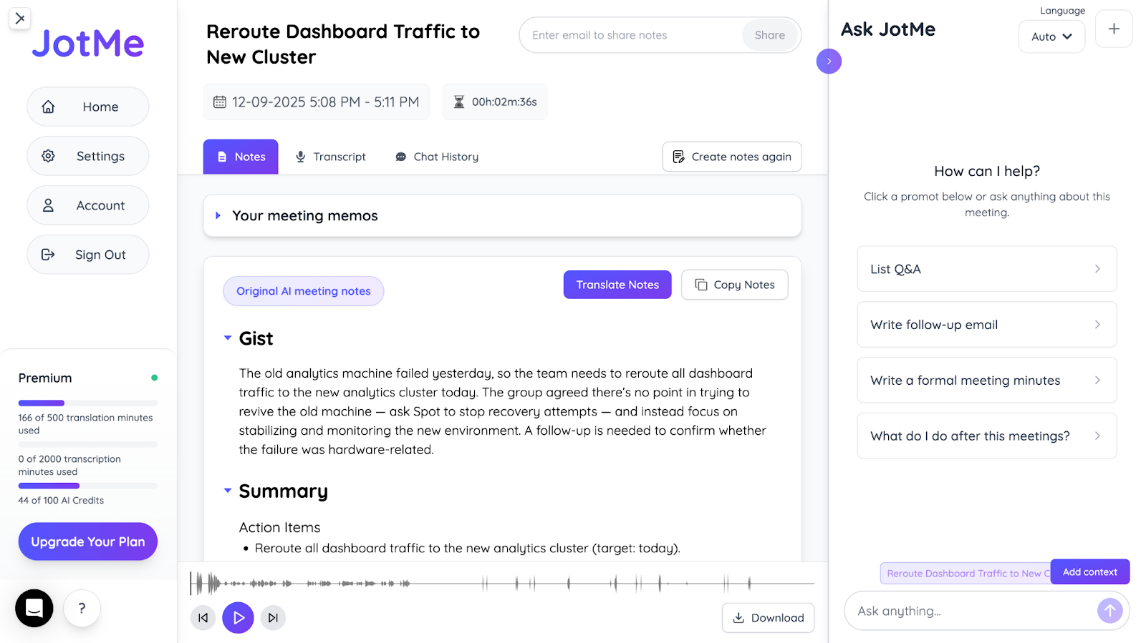This screenshot has height=643, width=1146.
Task: Click 'How can I help?' heading
Action: click(x=987, y=171)
